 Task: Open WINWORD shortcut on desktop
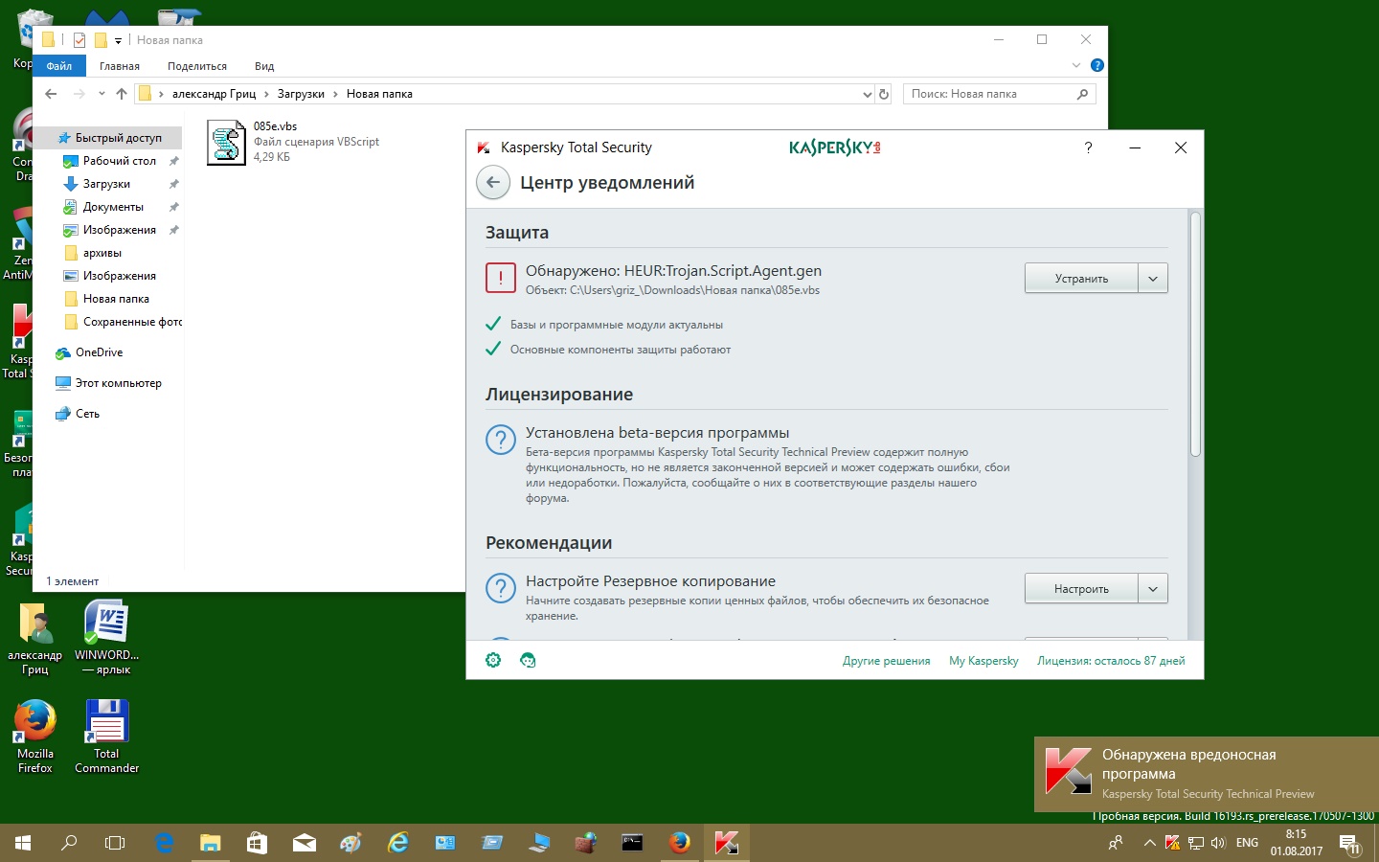[x=106, y=638]
